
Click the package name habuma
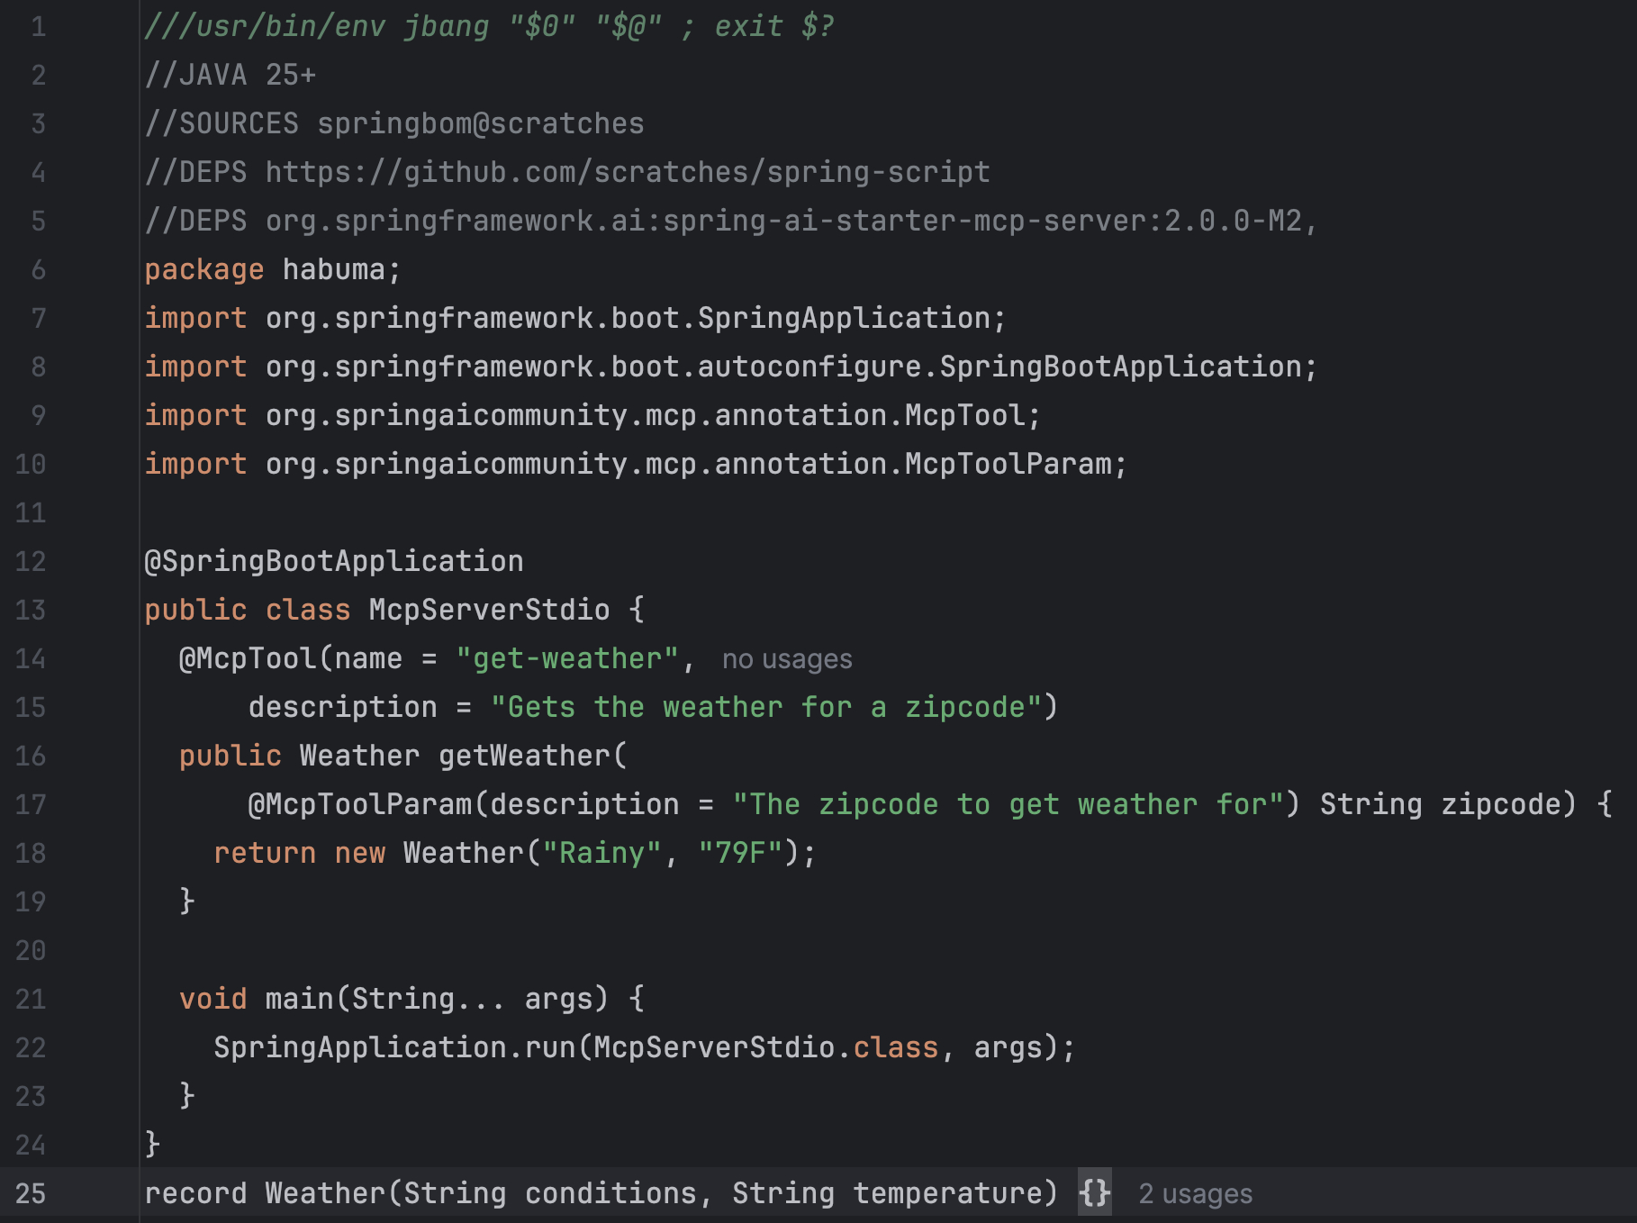(x=333, y=269)
